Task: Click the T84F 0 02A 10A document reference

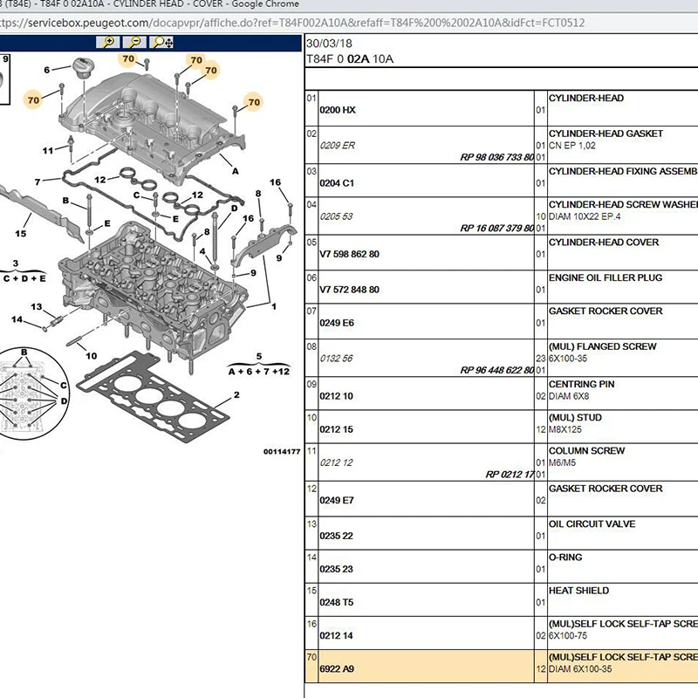Action: [x=350, y=59]
